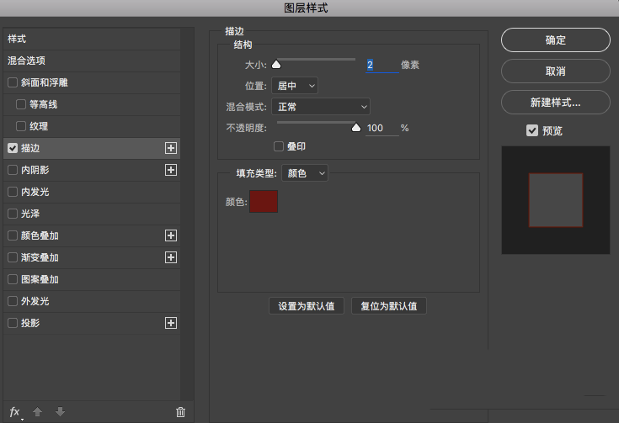The width and height of the screenshot is (619, 423).
Task: Open the 混合模式 dropdown showing 正常
Action: (x=321, y=107)
